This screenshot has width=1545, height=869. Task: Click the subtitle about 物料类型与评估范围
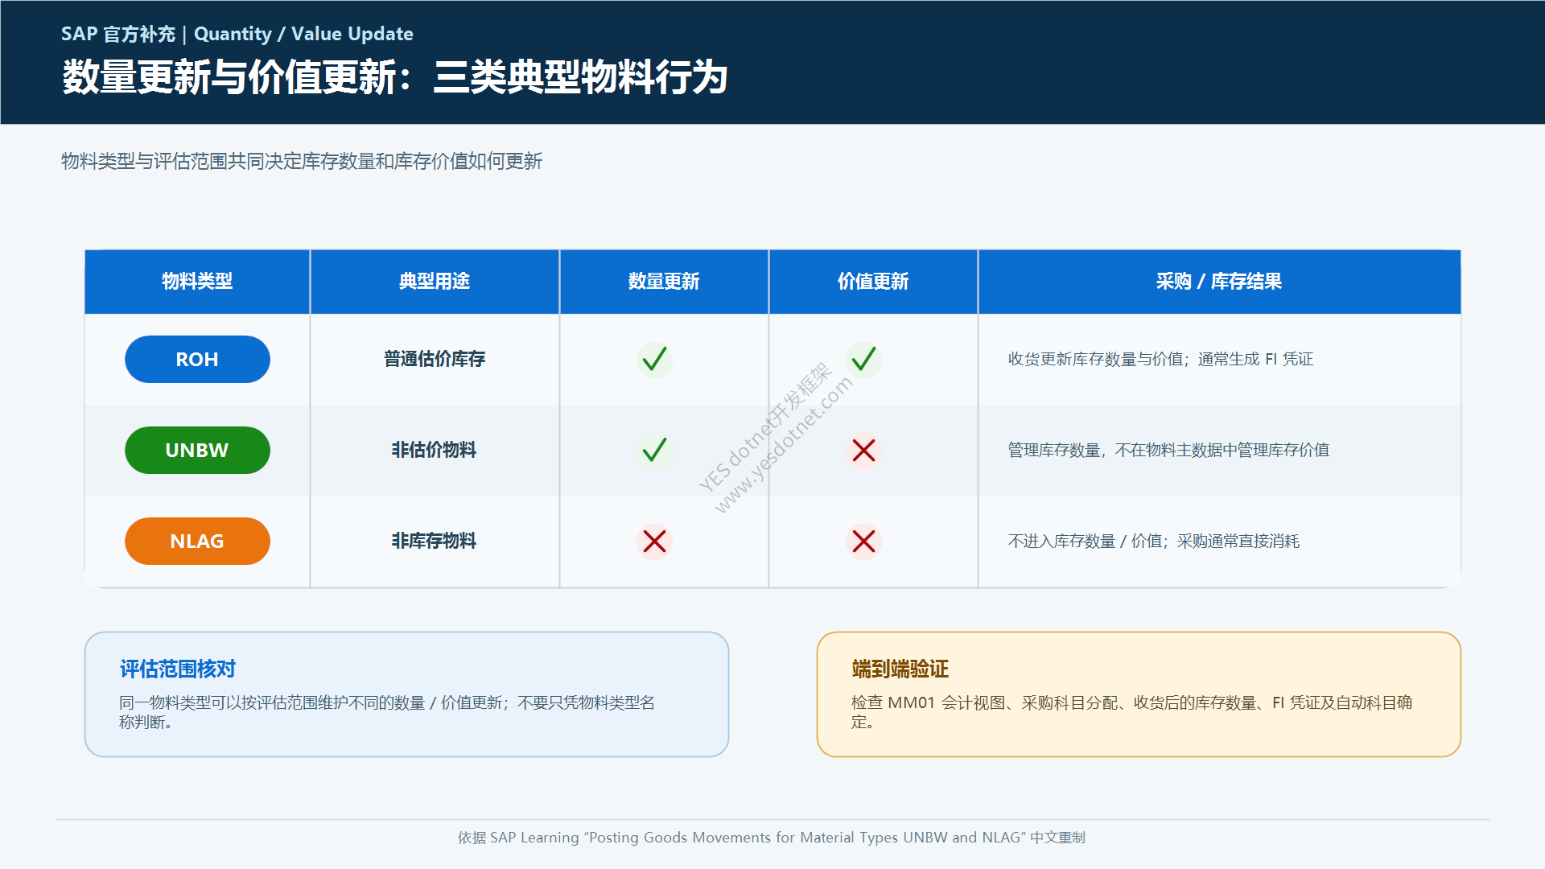302,161
